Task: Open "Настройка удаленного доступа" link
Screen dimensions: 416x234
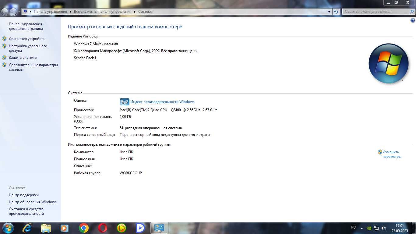Action: coord(28,48)
